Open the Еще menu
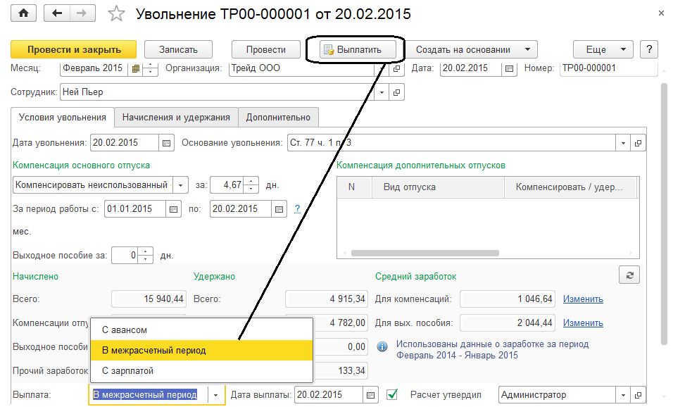Screen dimensions: 673x407 [603, 49]
